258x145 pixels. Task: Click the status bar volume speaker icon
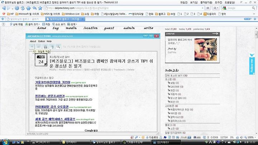(x=242, y=137)
